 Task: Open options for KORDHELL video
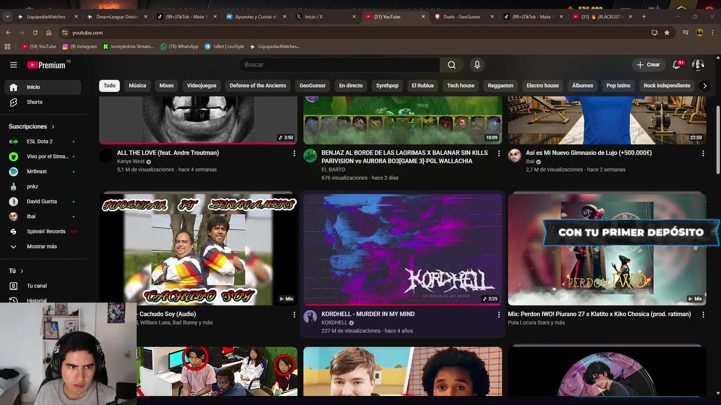499,314
